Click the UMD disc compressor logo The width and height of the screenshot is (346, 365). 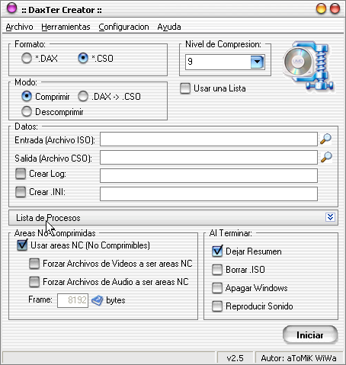308,66
